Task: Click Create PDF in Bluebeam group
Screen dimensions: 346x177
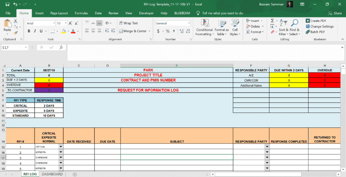Action: 316,21
